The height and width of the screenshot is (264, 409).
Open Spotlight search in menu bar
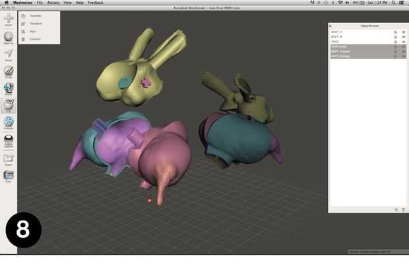click(x=393, y=3)
